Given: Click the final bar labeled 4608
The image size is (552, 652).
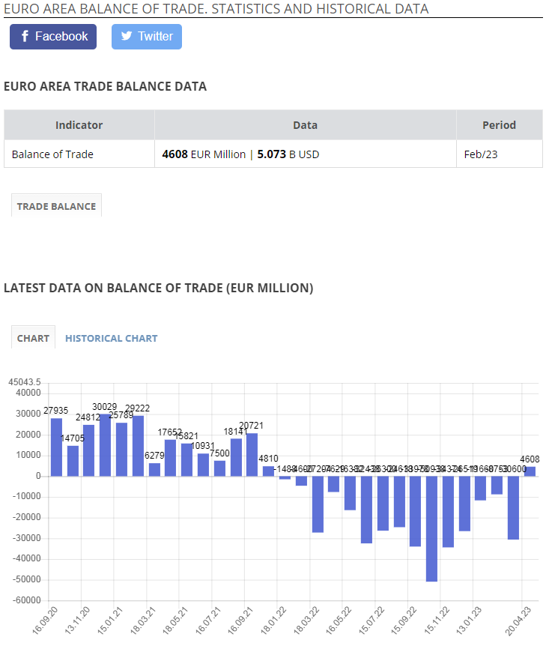Looking at the screenshot, I should point(530,471).
